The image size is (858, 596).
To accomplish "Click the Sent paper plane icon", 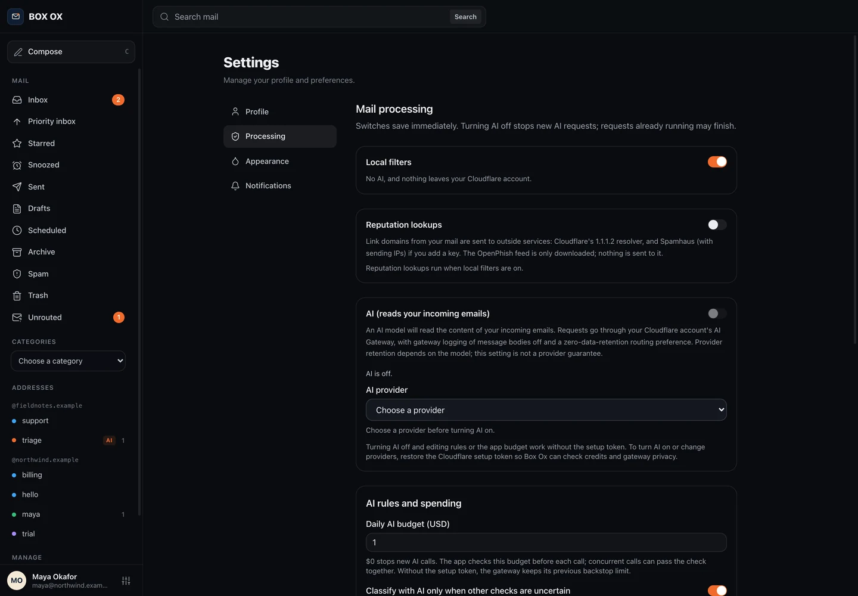I will (17, 187).
